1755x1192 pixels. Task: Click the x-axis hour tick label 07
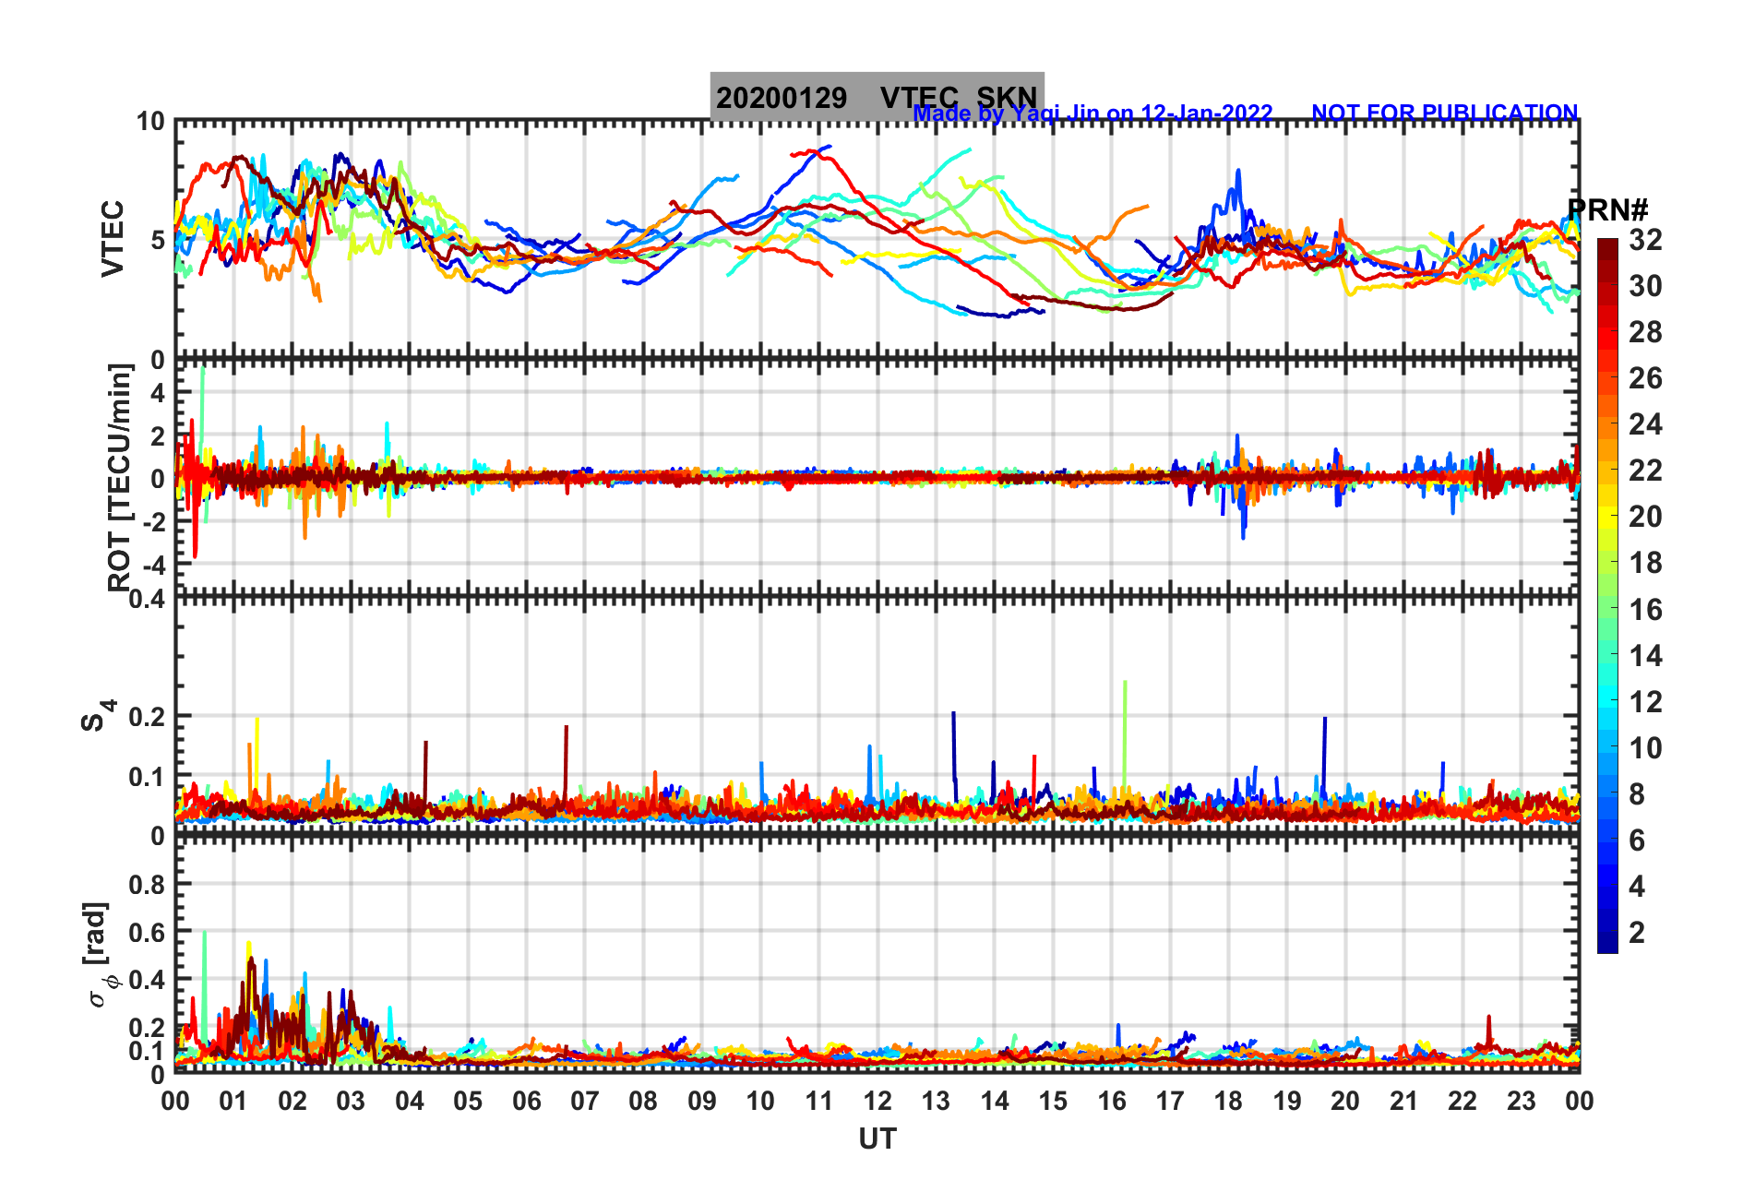[585, 1102]
